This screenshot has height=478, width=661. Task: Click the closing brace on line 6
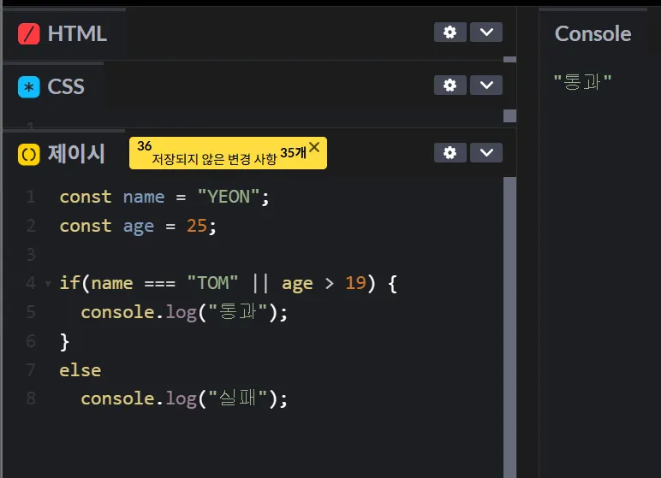coord(64,341)
